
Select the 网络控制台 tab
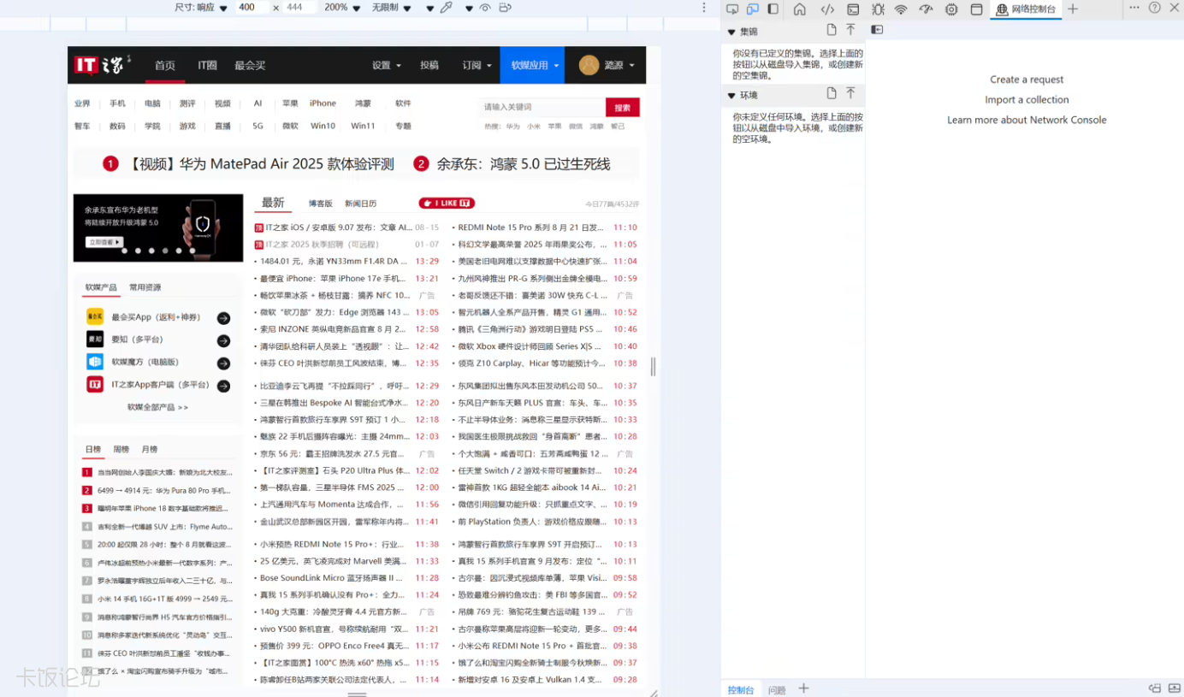pos(1026,9)
